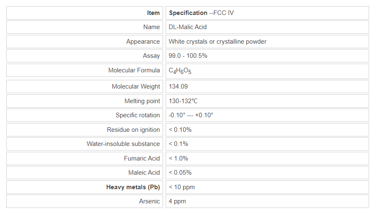Image resolution: width=372 pixels, height=210 pixels.
Task: Click the "Water-insoluble substance" label cell
Action: (x=123, y=144)
